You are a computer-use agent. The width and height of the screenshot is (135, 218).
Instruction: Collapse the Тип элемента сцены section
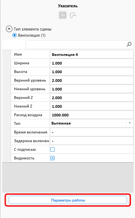tap(9, 29)
